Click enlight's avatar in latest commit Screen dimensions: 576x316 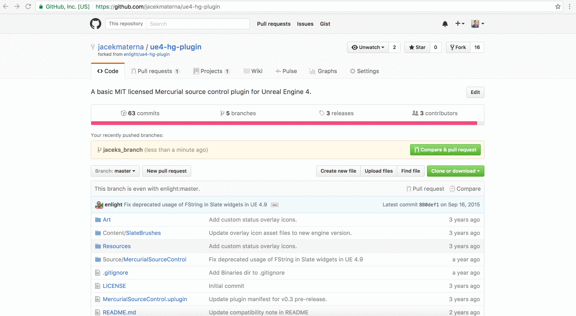pos(99,205)
